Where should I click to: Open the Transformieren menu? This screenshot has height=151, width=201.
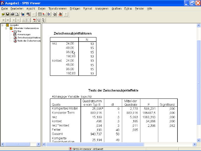pyautogui.click(x=58, y=8)
